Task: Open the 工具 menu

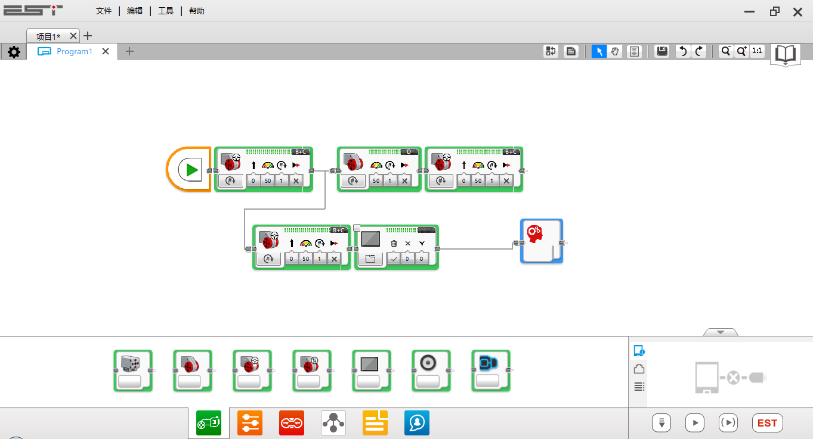Action: click(x=166, y=11)
